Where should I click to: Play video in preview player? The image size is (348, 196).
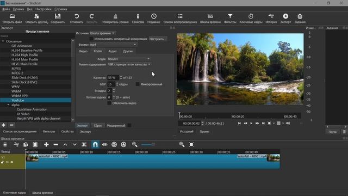[251, 124]
